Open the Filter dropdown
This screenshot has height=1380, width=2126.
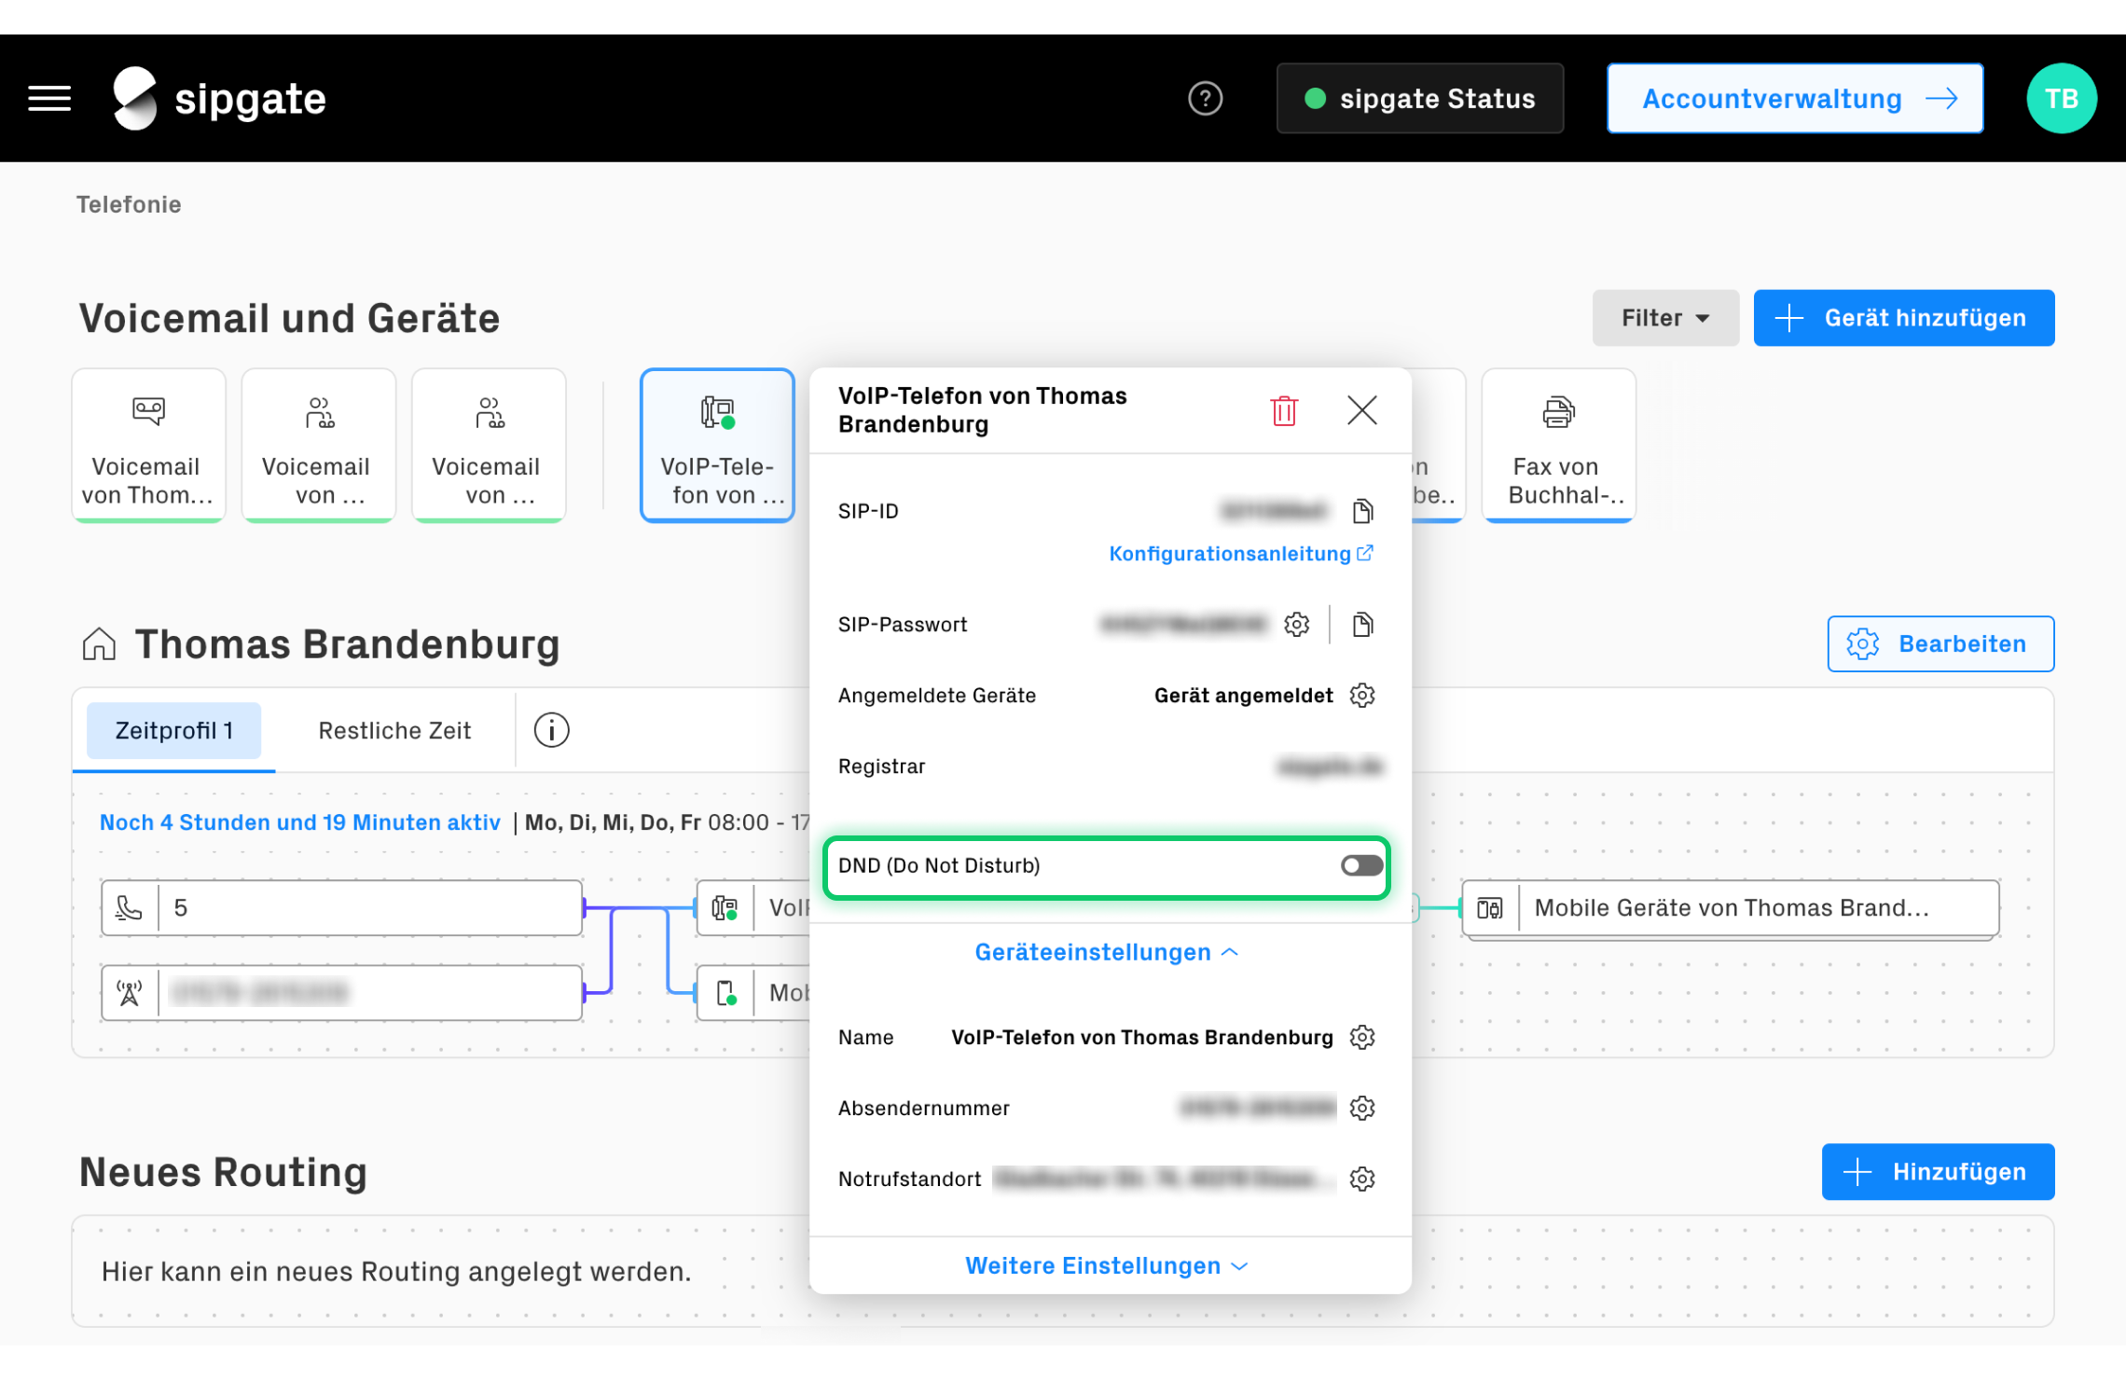[x=1664, y=318]
